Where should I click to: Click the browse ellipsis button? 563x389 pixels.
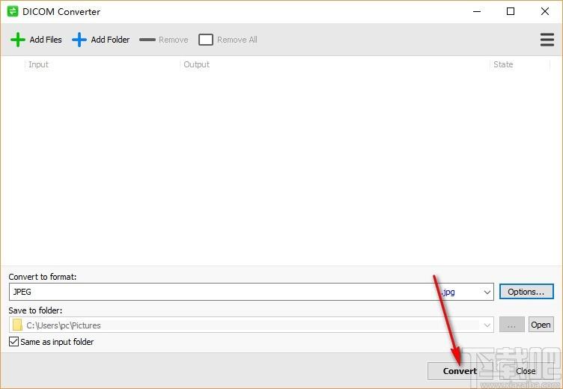coord(511,325)
